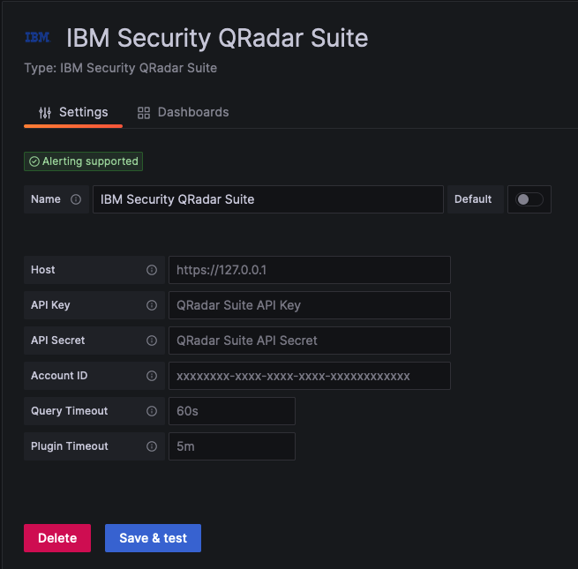The width and height of the screenshot is (578, 569).
Task: Click the IBM logo icon
Action: point(37,37)
